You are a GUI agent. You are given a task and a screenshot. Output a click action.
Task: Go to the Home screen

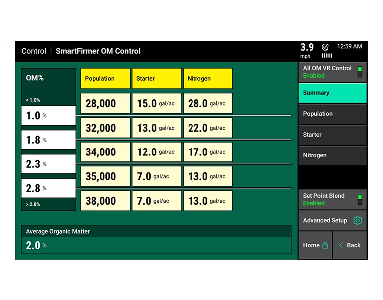click(315, 245)
